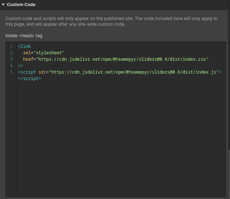Click line number 5 in the gutter
The width and height of the screenshot is (230, 199).
point(11,72)
